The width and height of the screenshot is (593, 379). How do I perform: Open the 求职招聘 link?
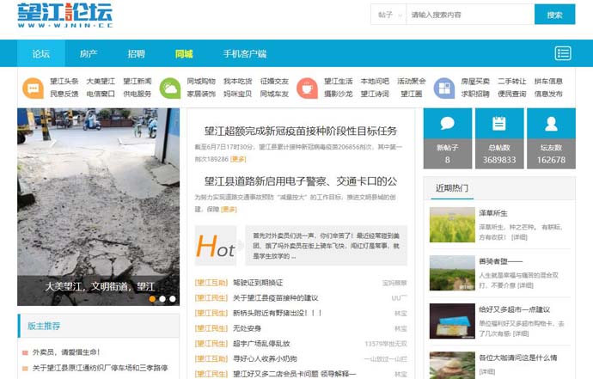(x=475, y=94)
